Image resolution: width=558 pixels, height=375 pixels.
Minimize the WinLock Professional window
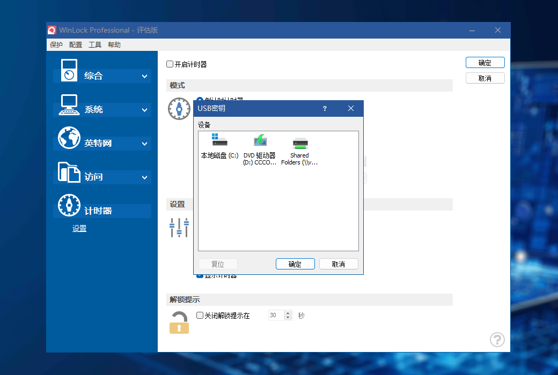472,31
